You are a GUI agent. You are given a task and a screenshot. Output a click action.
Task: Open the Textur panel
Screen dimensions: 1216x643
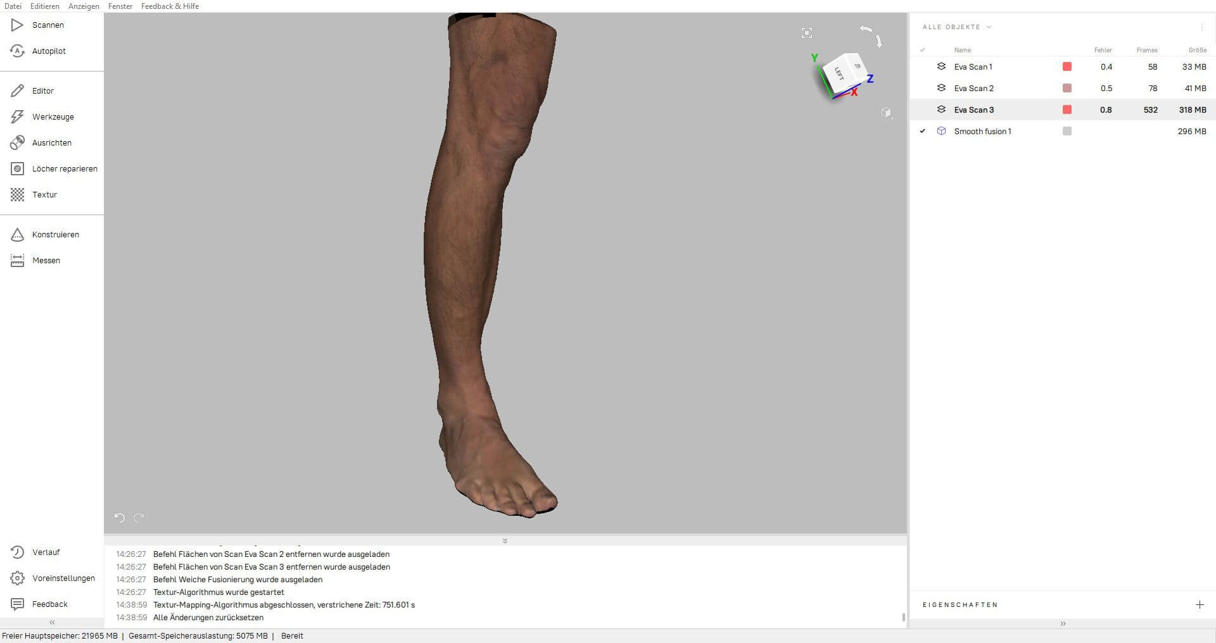click(x=18, y=195)
